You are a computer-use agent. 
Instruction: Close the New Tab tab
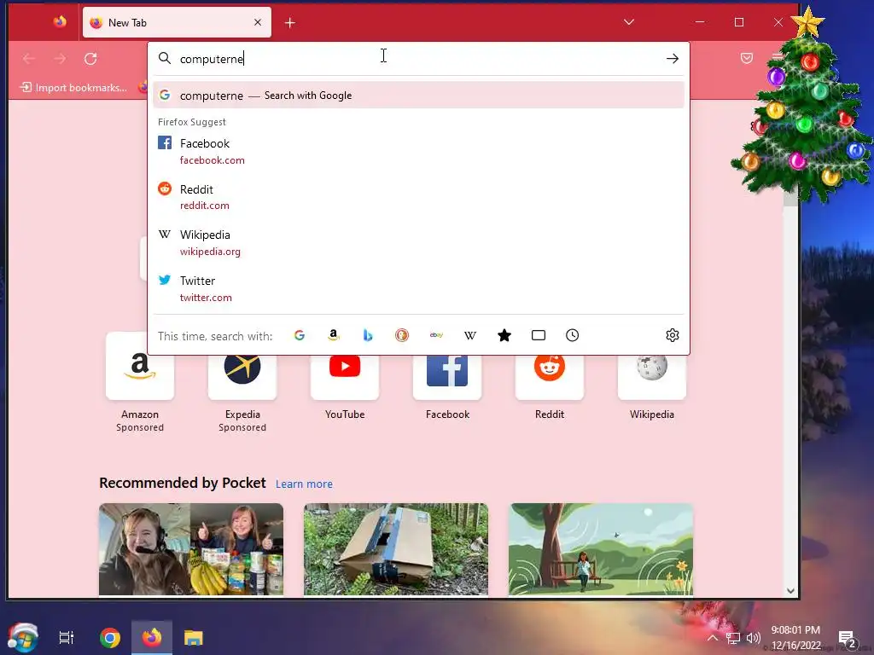(258, 22)
